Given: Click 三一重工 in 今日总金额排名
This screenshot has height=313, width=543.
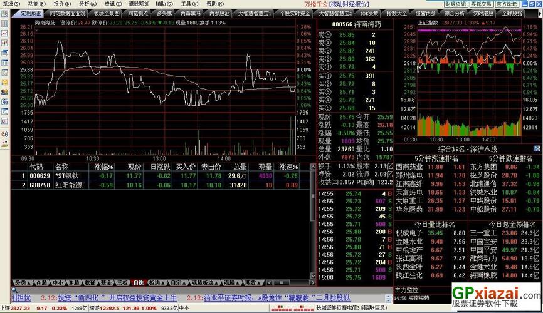Looking at the screenshot, I should tap(483, 233).
